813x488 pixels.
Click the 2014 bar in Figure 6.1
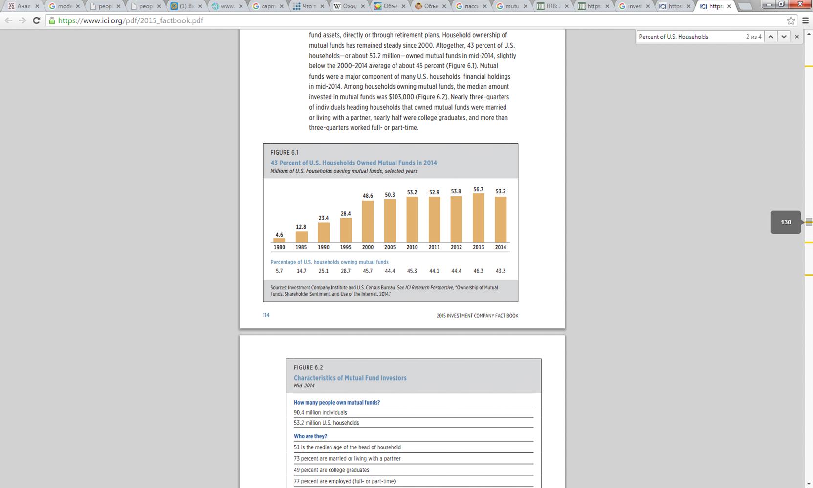pos(501,219)
